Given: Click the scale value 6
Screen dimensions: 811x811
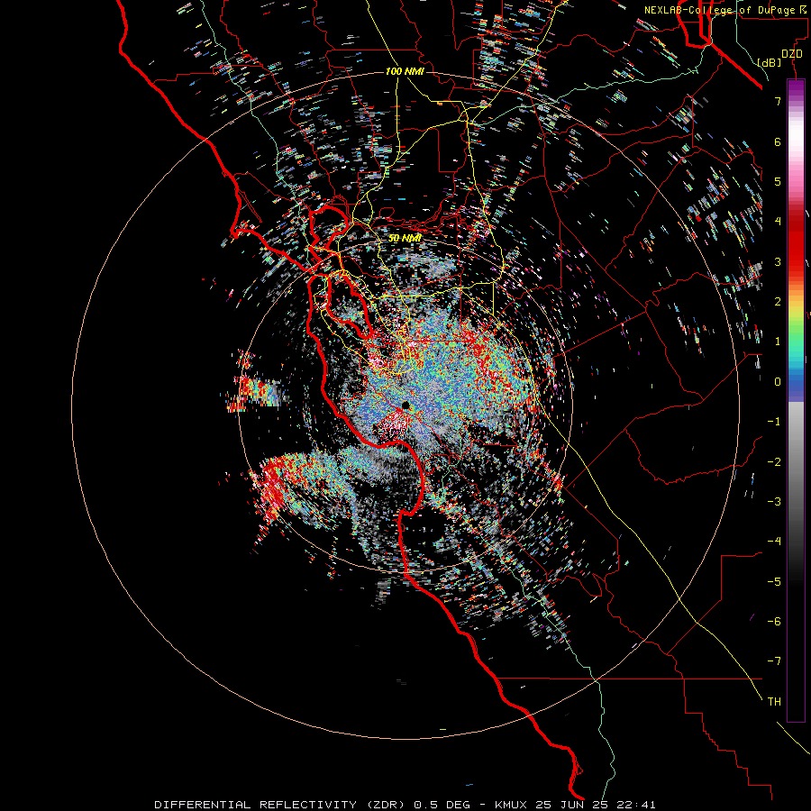Looking at the screenshot, I should (778, 141).
